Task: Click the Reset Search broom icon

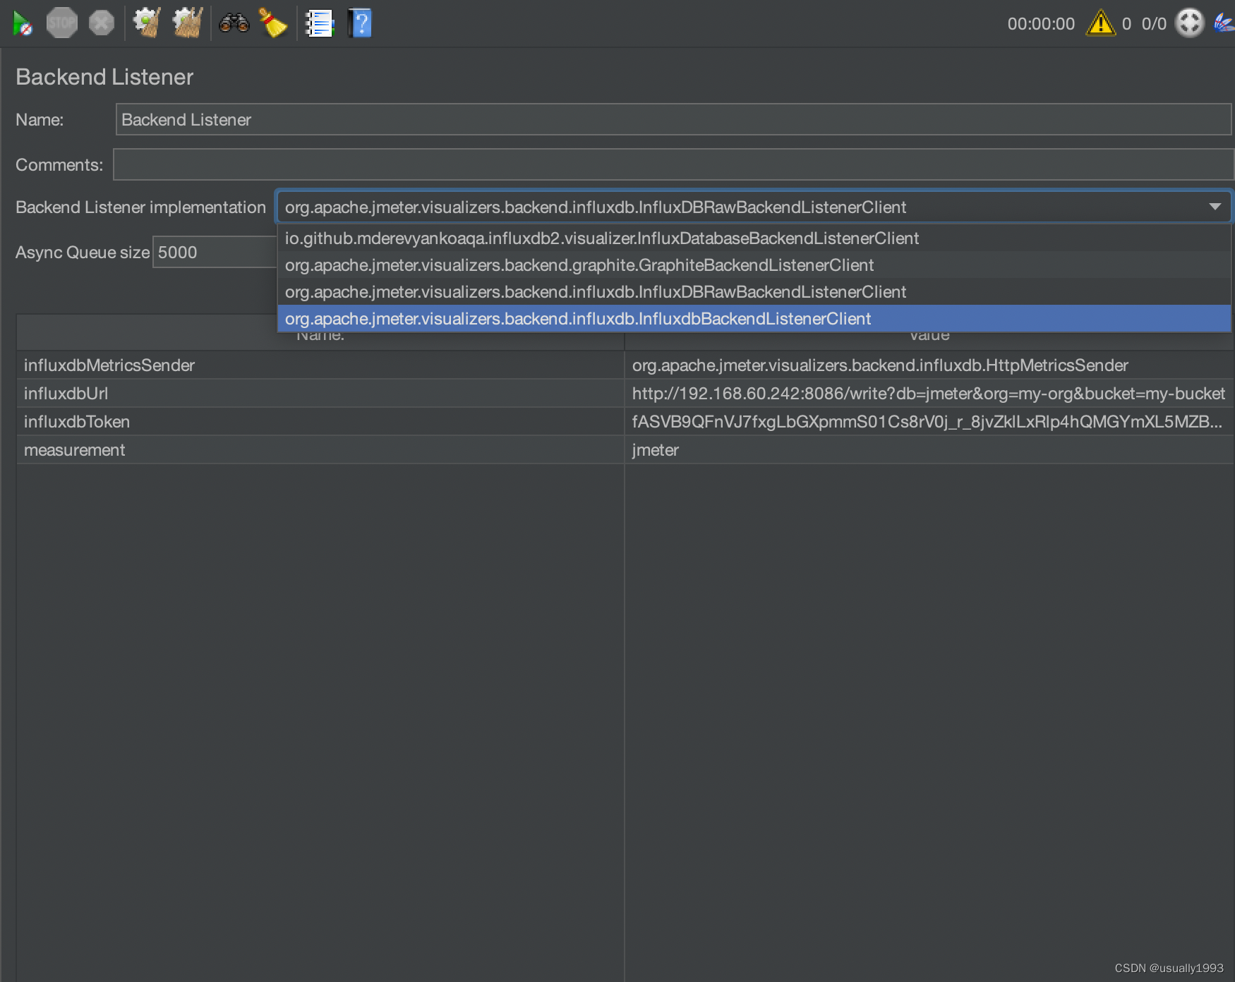Action: click(x=272, y=23)
